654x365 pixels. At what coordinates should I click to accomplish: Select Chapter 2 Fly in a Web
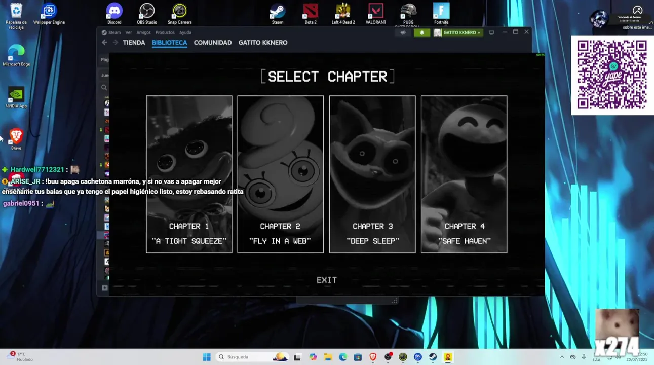click(280, 174)
